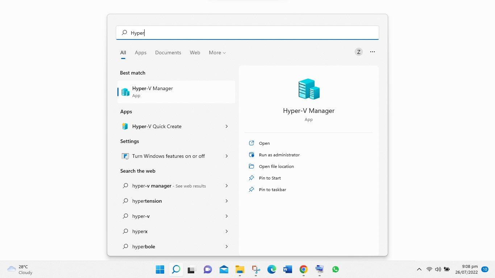Open the three-dot options menu
Image resolution: width=495 pixels, height=278 pixels.
(x=372, y=52)
